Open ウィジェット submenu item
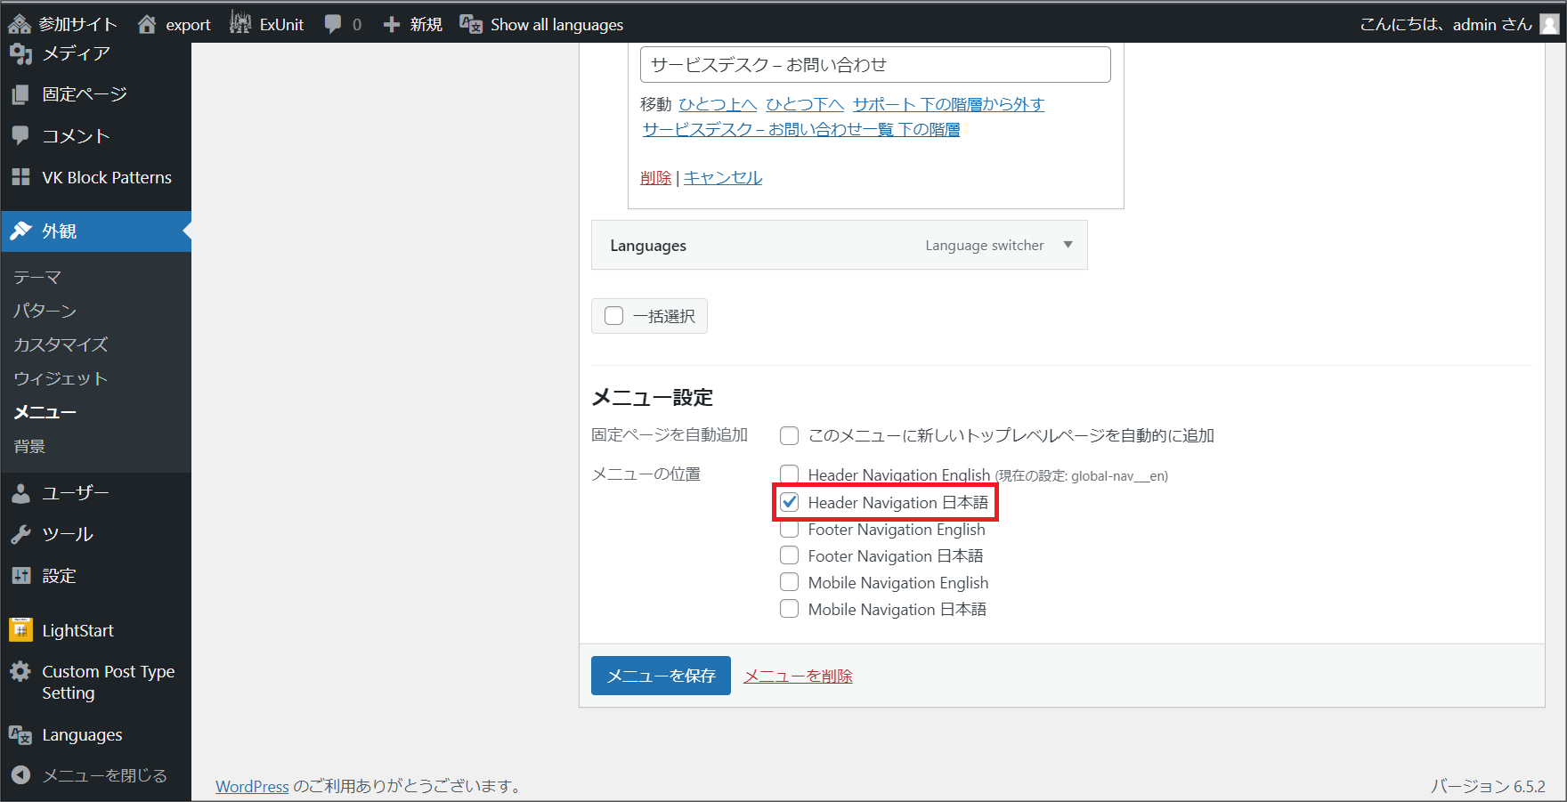This screenshot has height=802, width=1567. click(61, 378)
